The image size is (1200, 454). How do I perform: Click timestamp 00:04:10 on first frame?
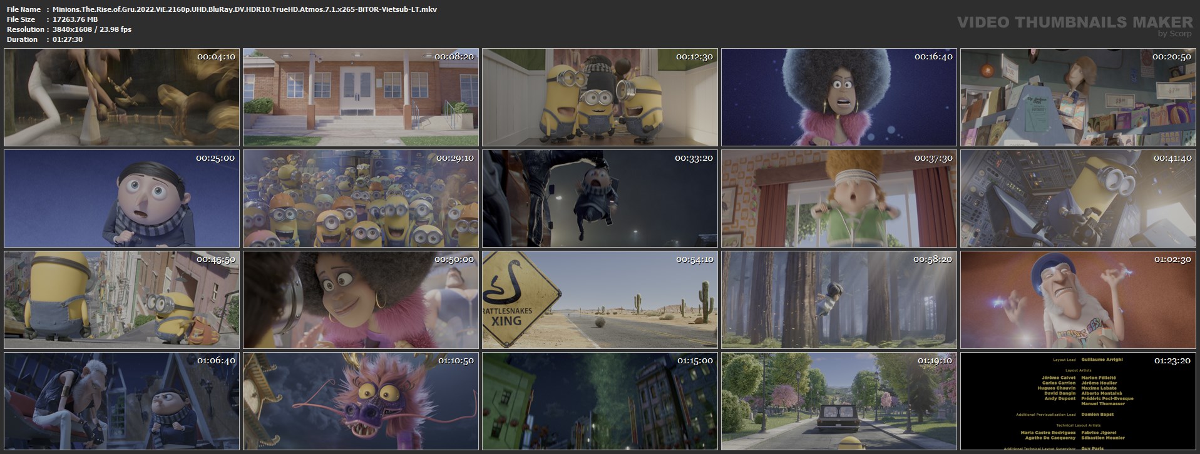click(216, 57)
